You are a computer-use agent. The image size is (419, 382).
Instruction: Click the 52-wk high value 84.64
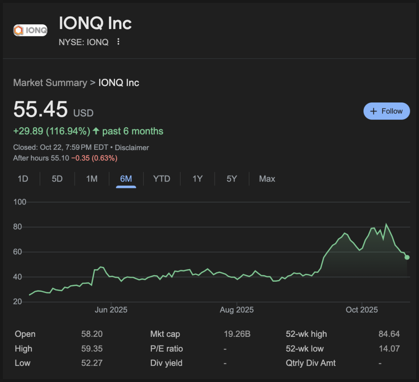[x=389, y=334]
